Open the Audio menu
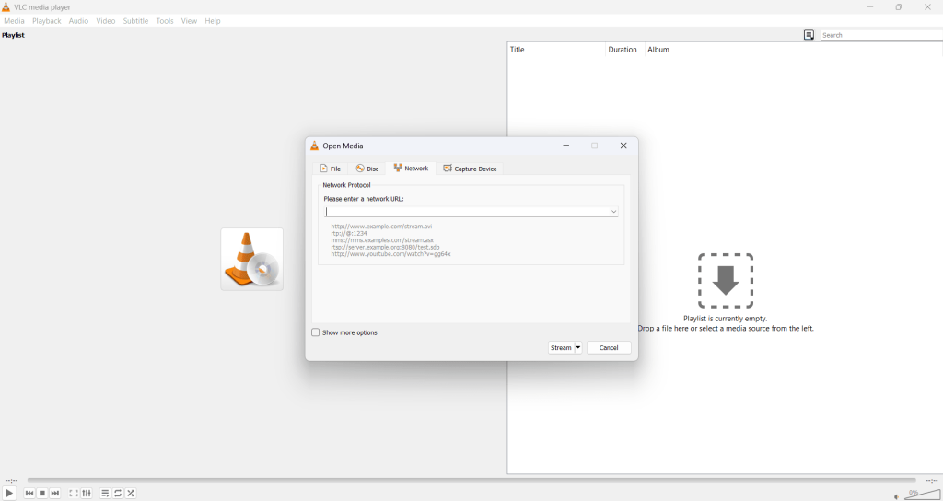943x501 pixels. click(78, 21)
